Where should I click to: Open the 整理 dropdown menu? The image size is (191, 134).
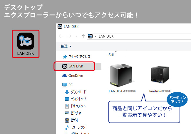click(66, 46)
